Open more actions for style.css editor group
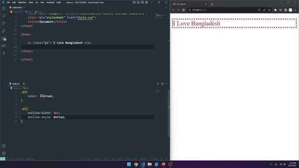 (x=166, y=84)
